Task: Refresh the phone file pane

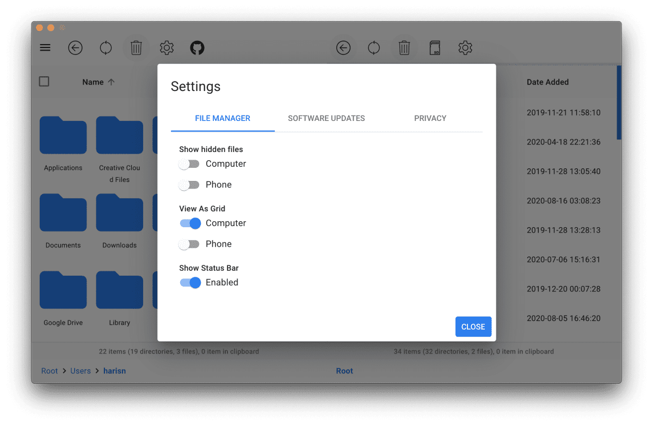Action: (x=373, y=48)
